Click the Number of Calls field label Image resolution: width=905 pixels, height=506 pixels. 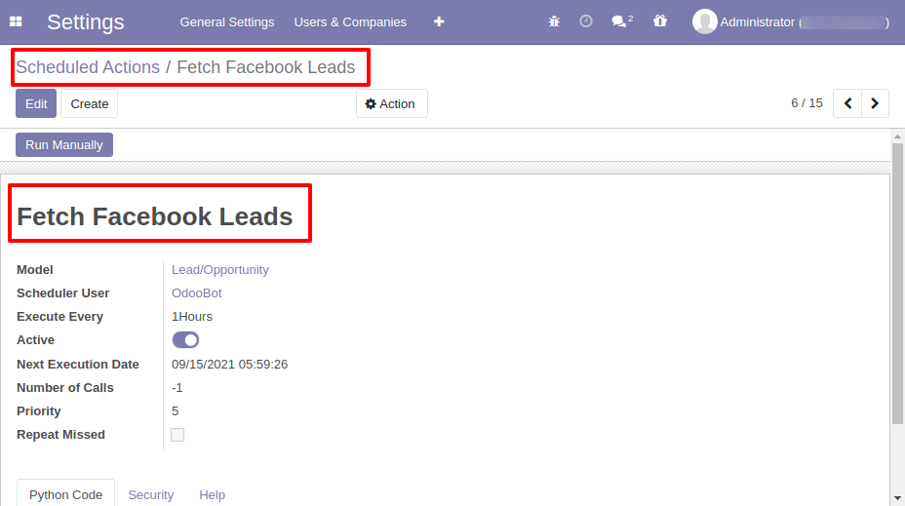(64, 388)
